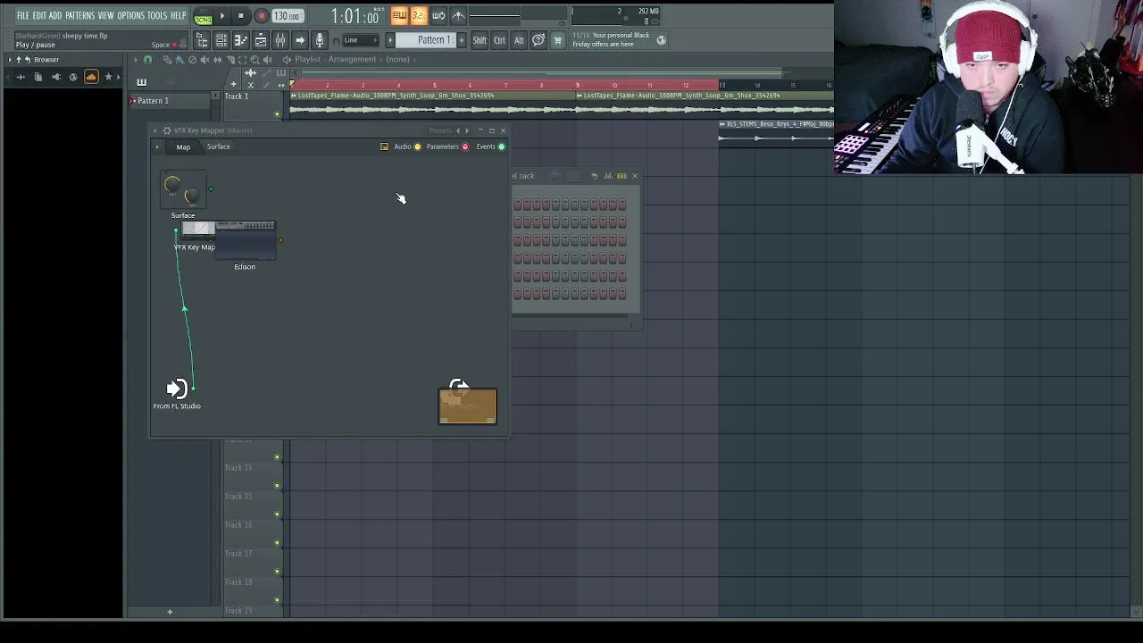Toggle the Track 1 mute LED
Image resolution: width=1143 pixels, height=643 pixels.
277,113
